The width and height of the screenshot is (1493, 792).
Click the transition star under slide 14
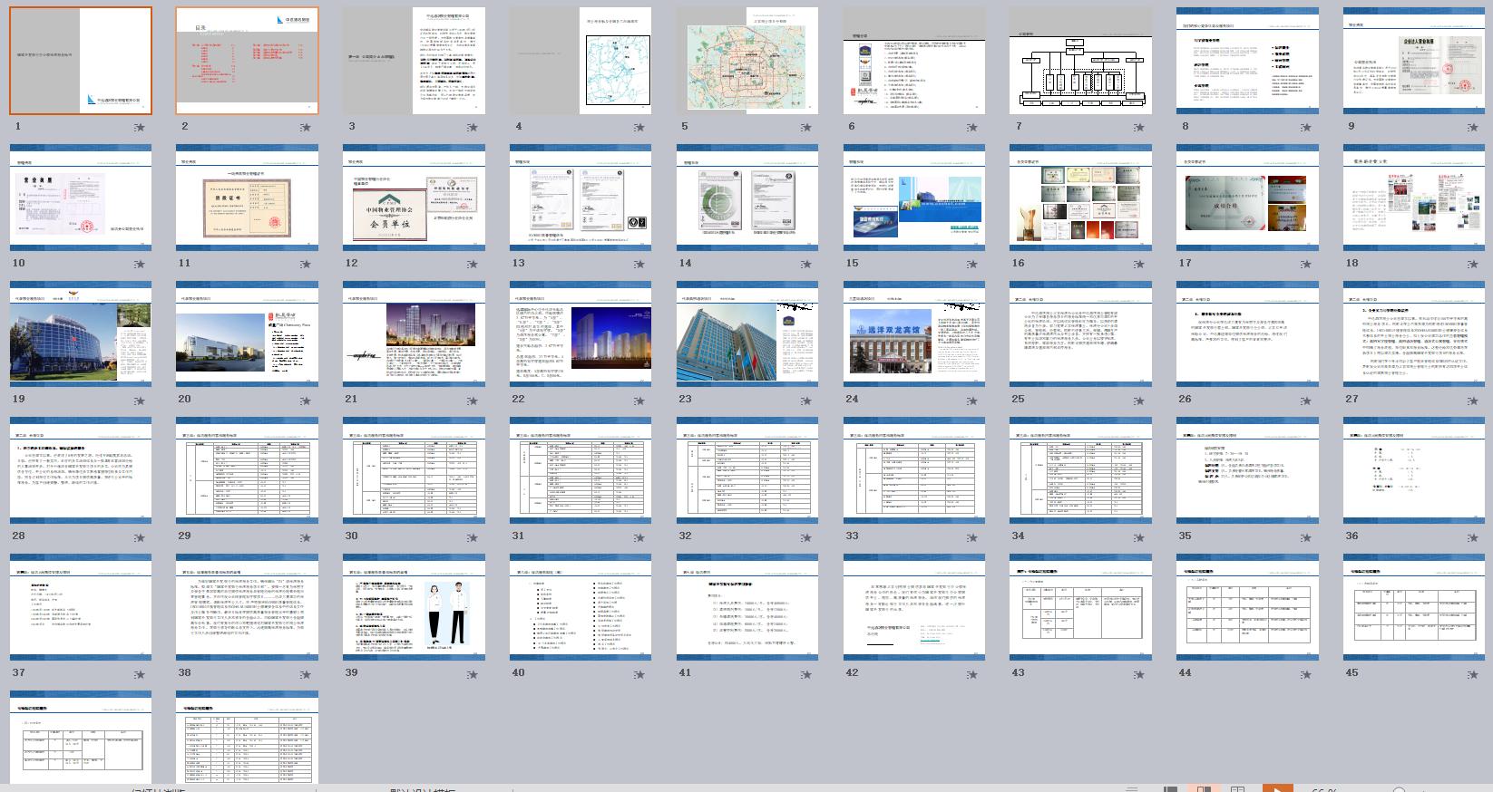(x=806, y=265)
